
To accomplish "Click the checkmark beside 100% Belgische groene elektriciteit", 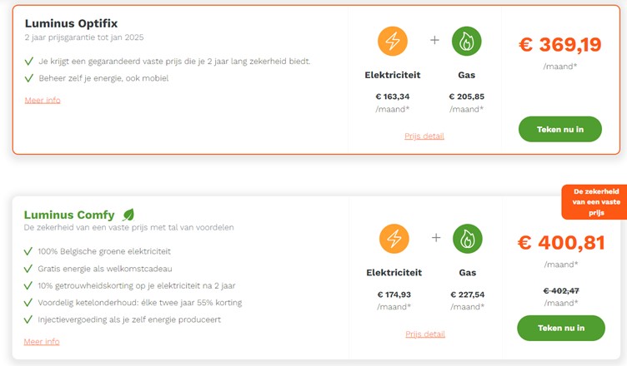I will click(28, 251).
